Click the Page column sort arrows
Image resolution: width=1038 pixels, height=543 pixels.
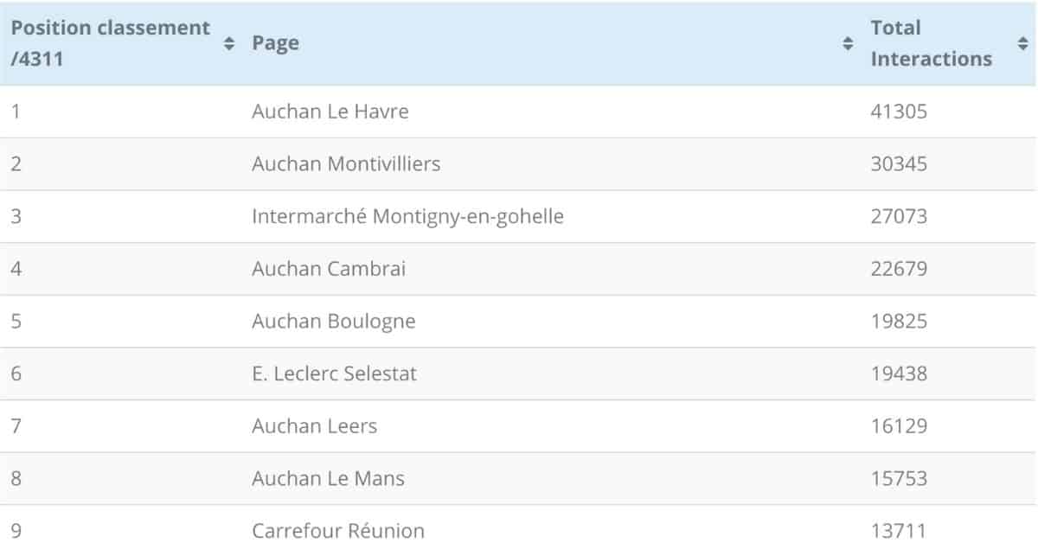point(848,43)
